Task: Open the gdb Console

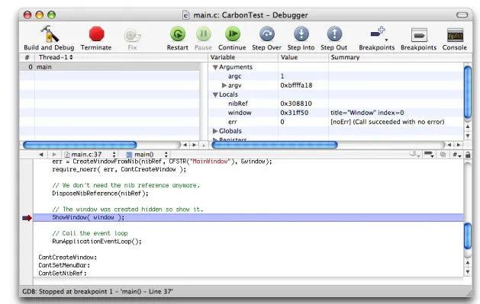Action: [455, 35]
